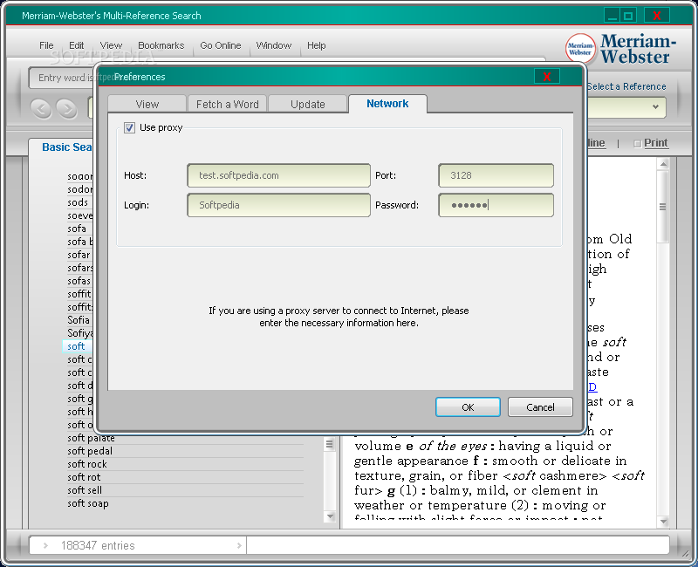698x567 pixels.
Task: Open the View menu
Action: point(111,45)
